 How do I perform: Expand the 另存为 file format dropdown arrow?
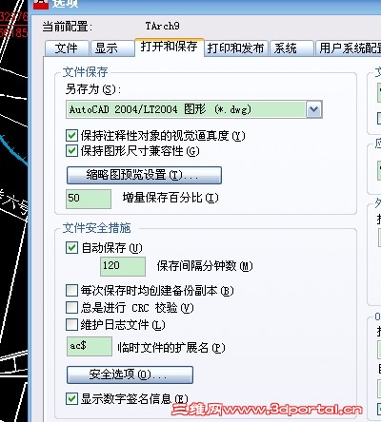pos(314,109)
